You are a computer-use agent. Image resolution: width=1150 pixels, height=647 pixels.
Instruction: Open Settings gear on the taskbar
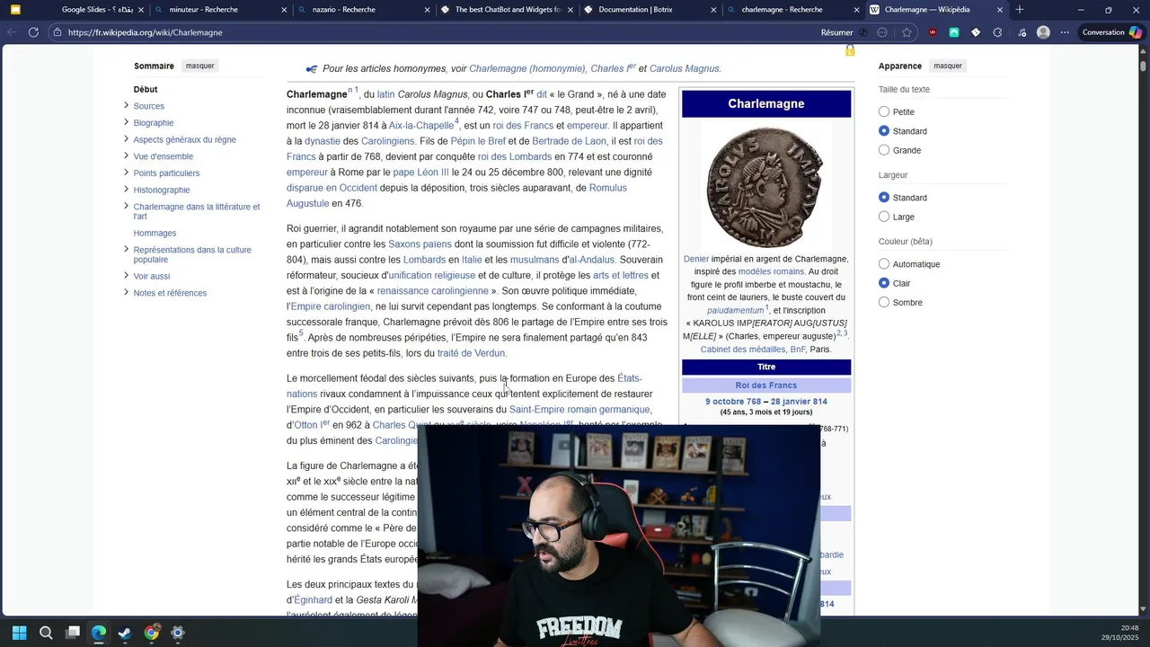[178, 633]
